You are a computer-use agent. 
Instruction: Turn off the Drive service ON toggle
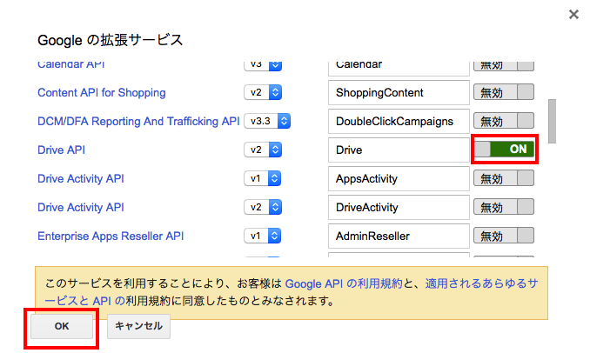(x=504, y=150)
